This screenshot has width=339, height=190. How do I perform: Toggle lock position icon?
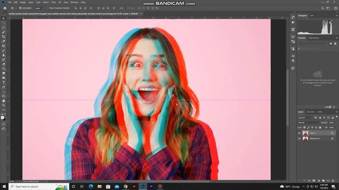(x=312, y=128)
